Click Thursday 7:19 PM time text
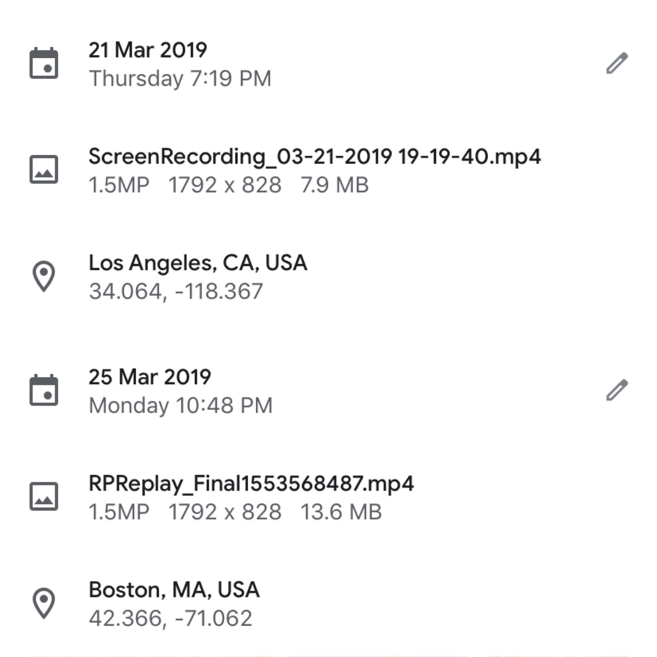This screenshot has height=657, width=657. (180, 79)
